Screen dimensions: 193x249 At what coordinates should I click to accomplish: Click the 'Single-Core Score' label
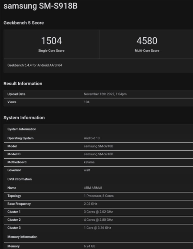coord(51,51)
